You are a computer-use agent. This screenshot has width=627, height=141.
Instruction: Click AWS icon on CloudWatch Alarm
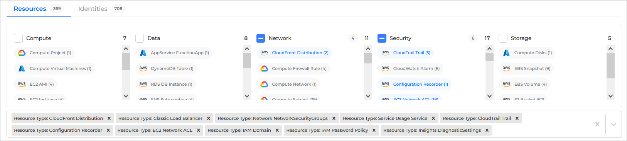385,68
